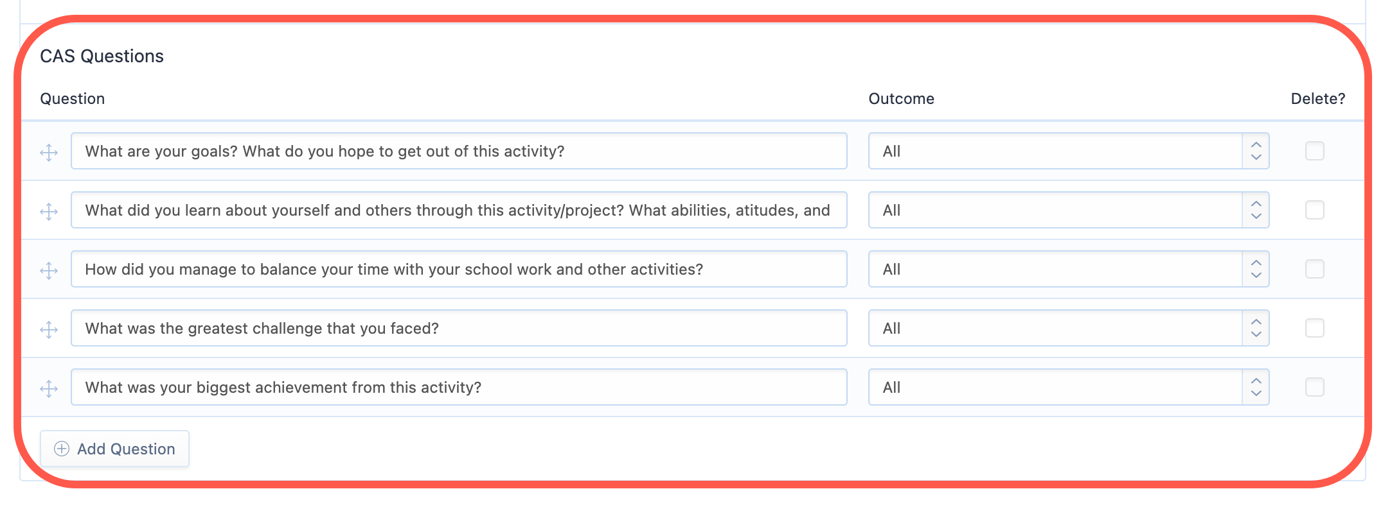Check Delete on the biggest achievement row
This screenshot has width=1383, height=507.
(x=1314, y=387)
